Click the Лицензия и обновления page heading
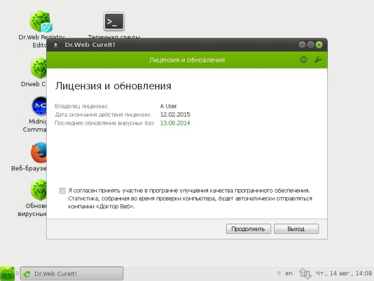 pyautogui.click(x=113, y=86)
